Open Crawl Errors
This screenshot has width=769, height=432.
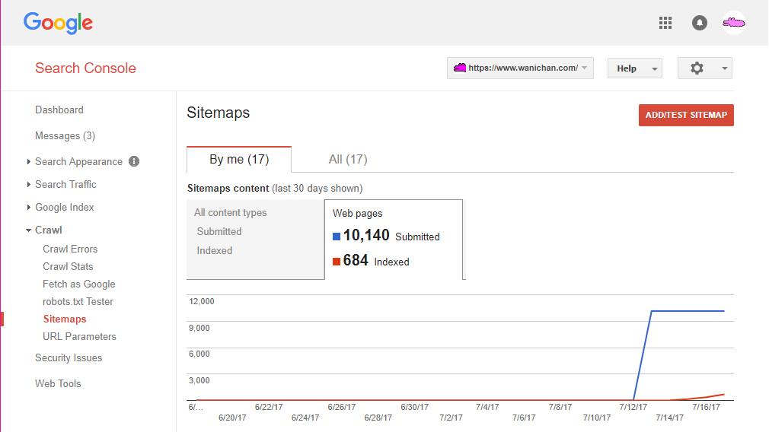pos(70,249)
